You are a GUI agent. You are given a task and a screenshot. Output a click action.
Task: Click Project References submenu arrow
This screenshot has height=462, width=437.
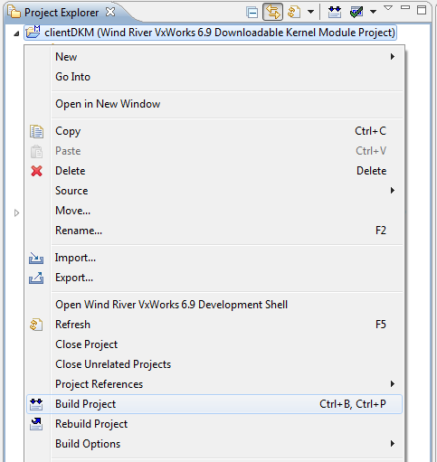click(x=393, y=384)
